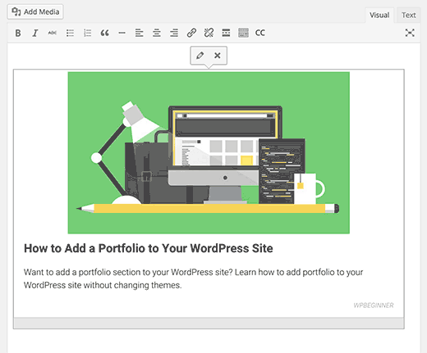Viewport: 427px width, 353px height.
Task: Align text right
Action: click(174, 33)
